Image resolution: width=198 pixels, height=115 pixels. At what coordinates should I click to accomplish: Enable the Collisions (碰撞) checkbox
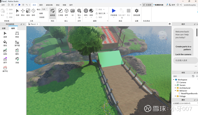38,13
